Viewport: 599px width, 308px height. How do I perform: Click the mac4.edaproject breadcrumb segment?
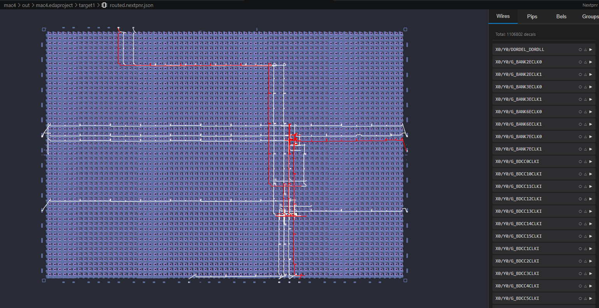click(x=54, y=5)
